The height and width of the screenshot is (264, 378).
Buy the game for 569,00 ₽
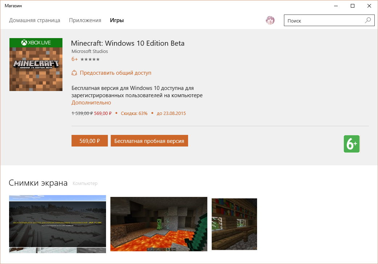click(x=90, y=141)
